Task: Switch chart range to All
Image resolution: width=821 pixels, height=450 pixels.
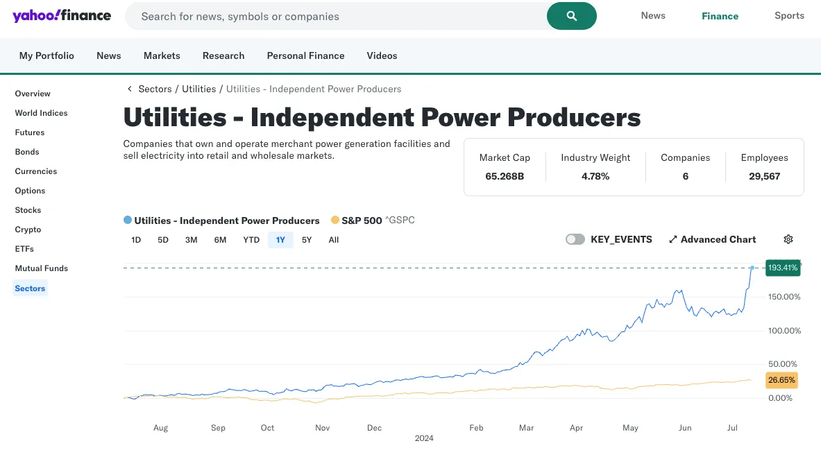Action: tap(334, 240)
